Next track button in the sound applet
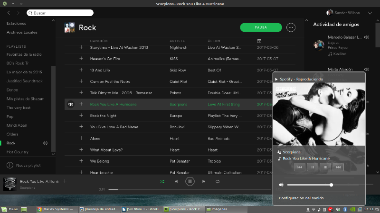This screenshot has height=213, width=380. click(338, 167)
